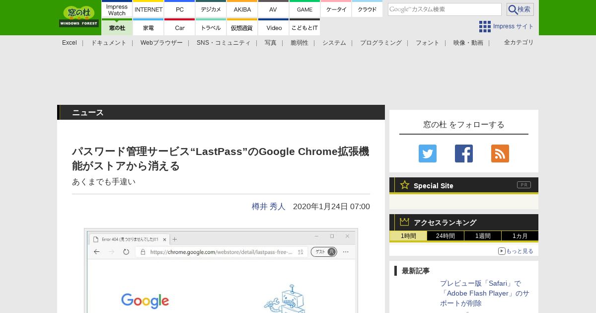
Task: Go to the フォント category
Action: pyautogui.click(x=427, y=43)
